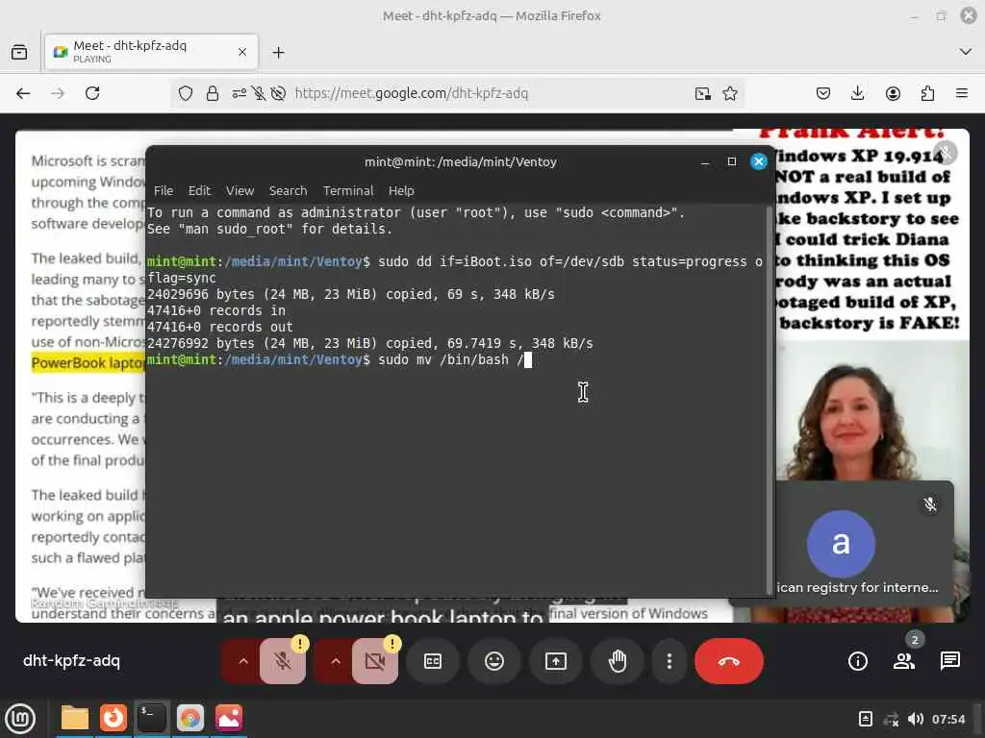
Task: Open the extensions puzzle icon
Action: point(927,93)
